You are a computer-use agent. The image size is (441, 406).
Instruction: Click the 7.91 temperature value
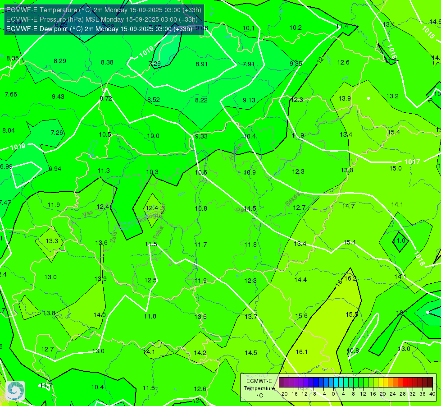(x=249, y=64)
